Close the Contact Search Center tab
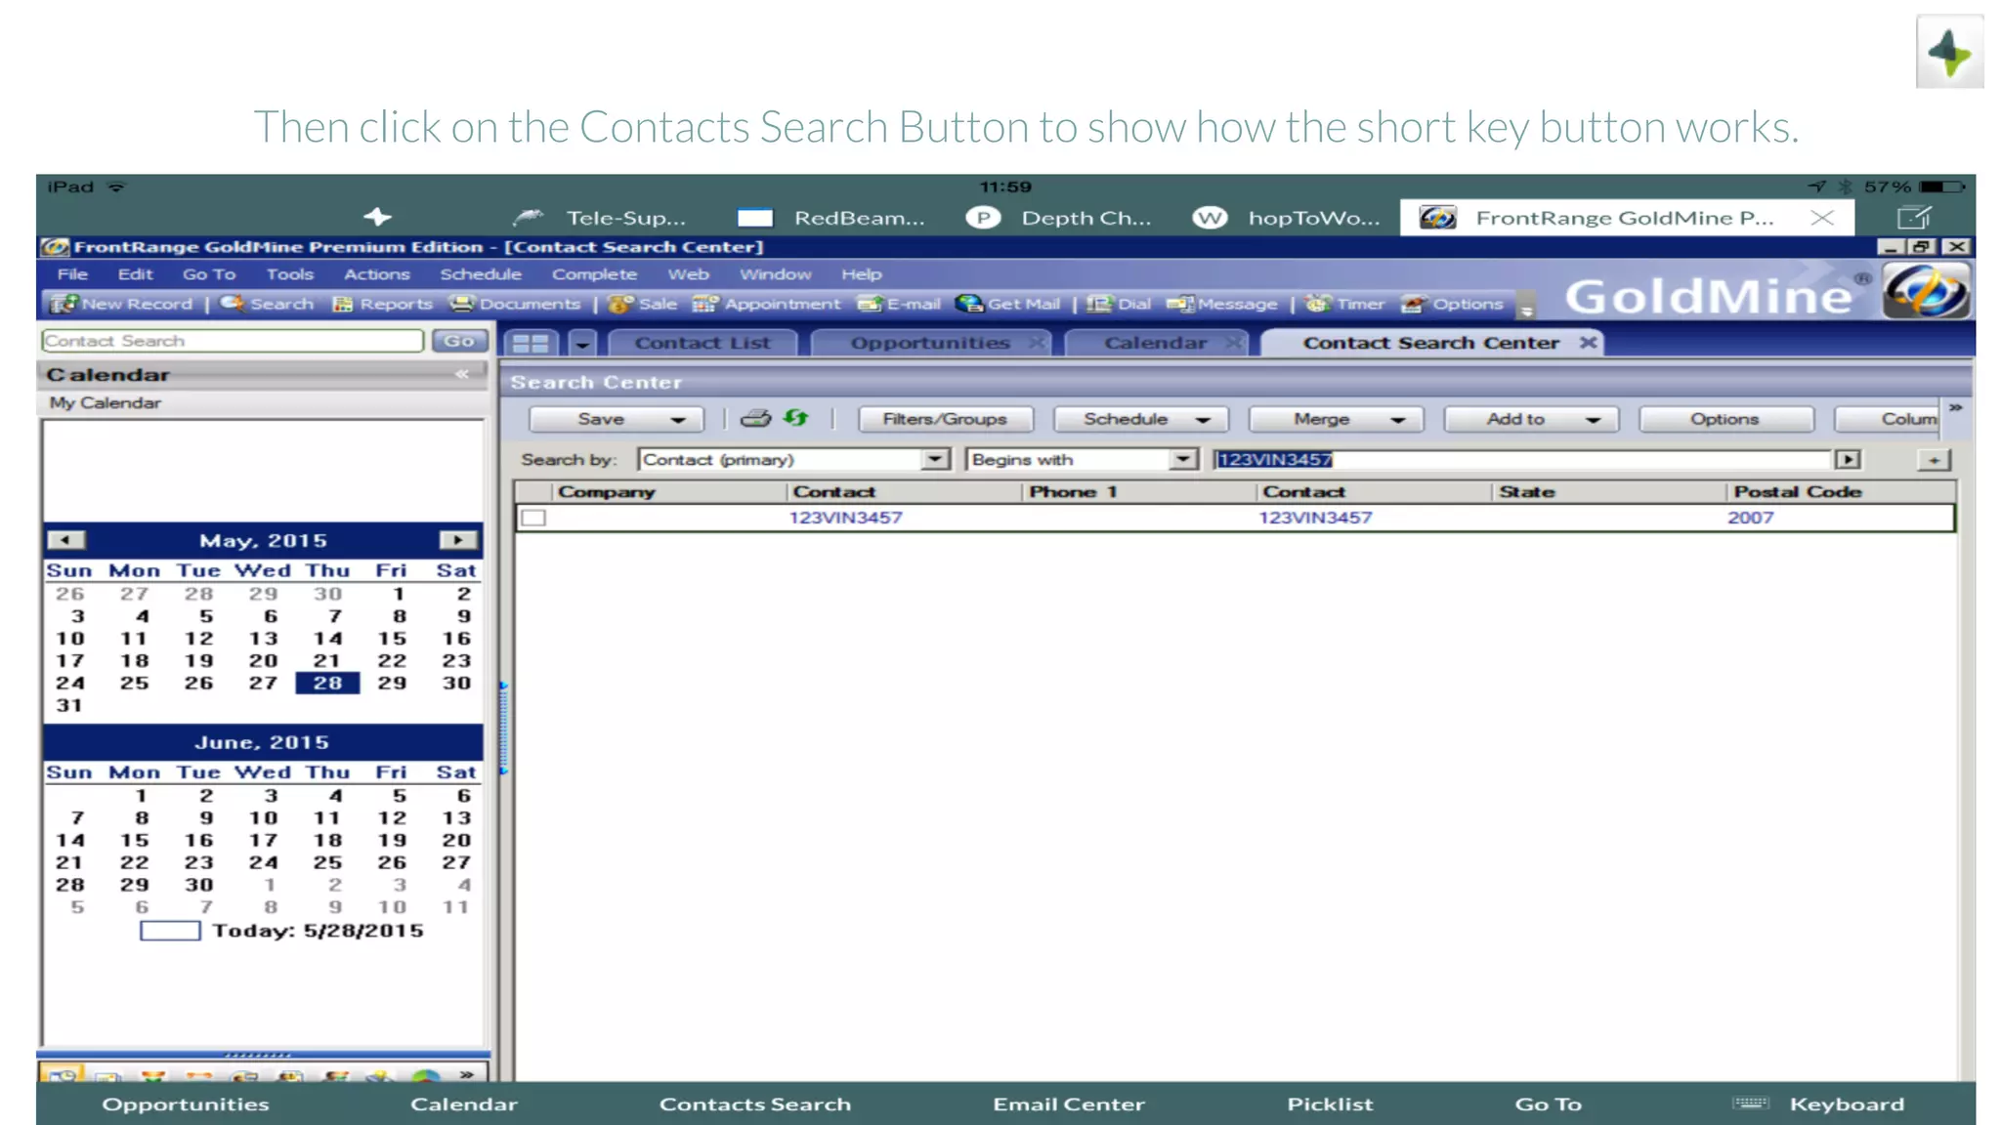2001x1125 pixels. point(1589,342)
